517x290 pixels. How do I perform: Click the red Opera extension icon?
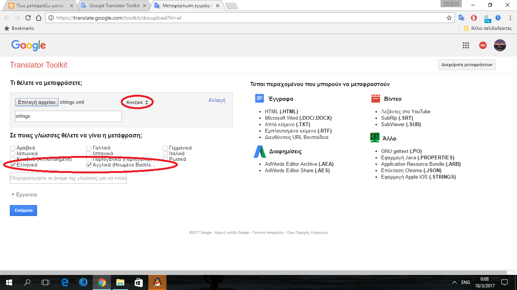pos(473,18)
